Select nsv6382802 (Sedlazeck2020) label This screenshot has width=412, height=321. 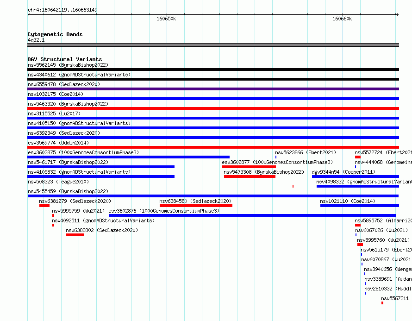[x=102, y=230]
